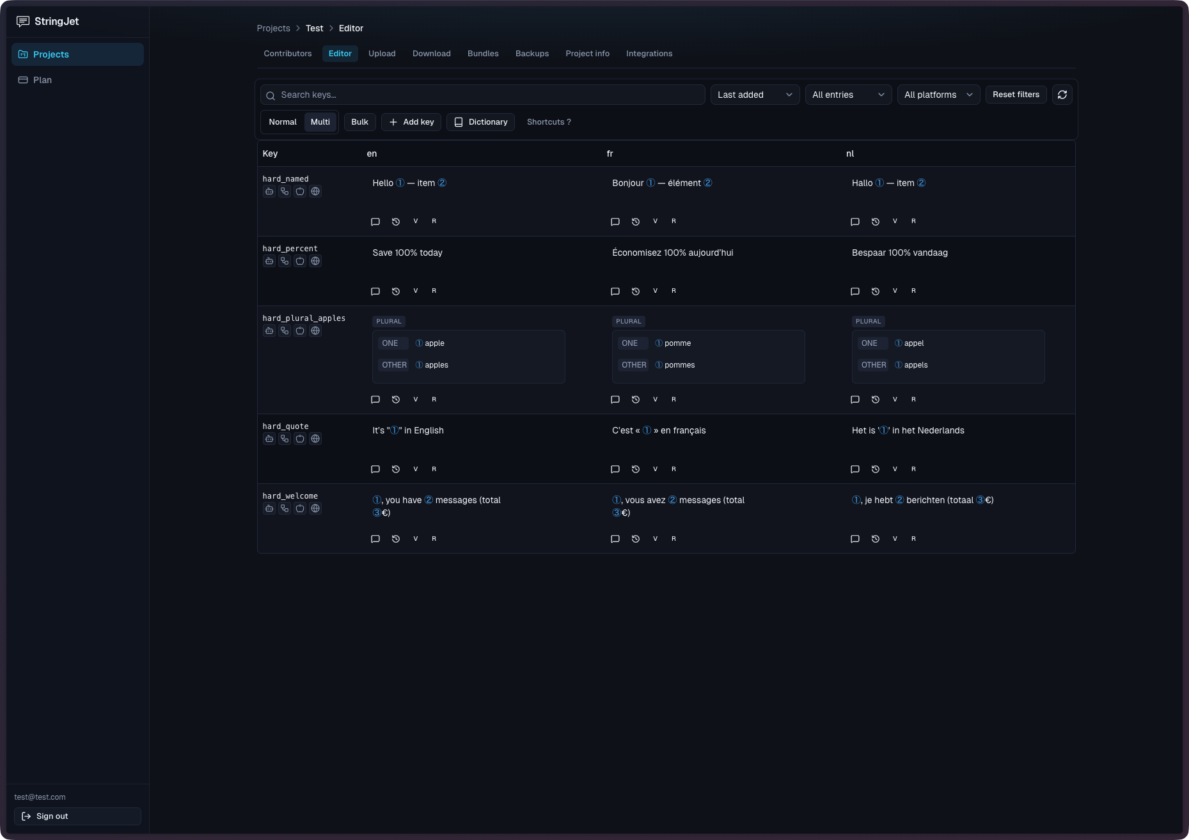Click the linked-keys icon on hard_plural_apples
This screenshot has width=1189, height=840.
285,331
